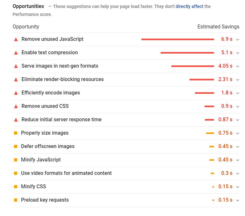Click the Opportunity column header
Image resolution: width=245 pixels, height=216 pixels.
point(26,27)
